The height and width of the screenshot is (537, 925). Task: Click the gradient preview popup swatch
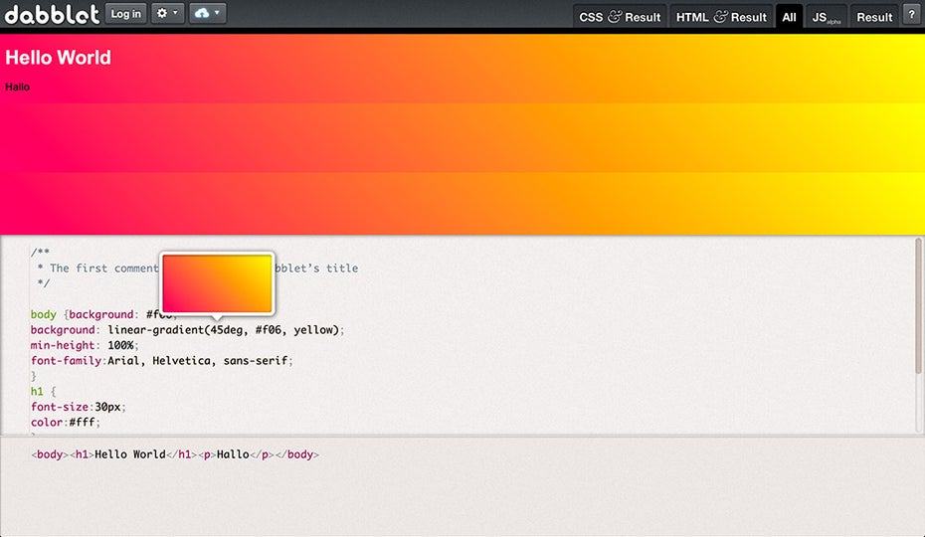coord(217,283)
